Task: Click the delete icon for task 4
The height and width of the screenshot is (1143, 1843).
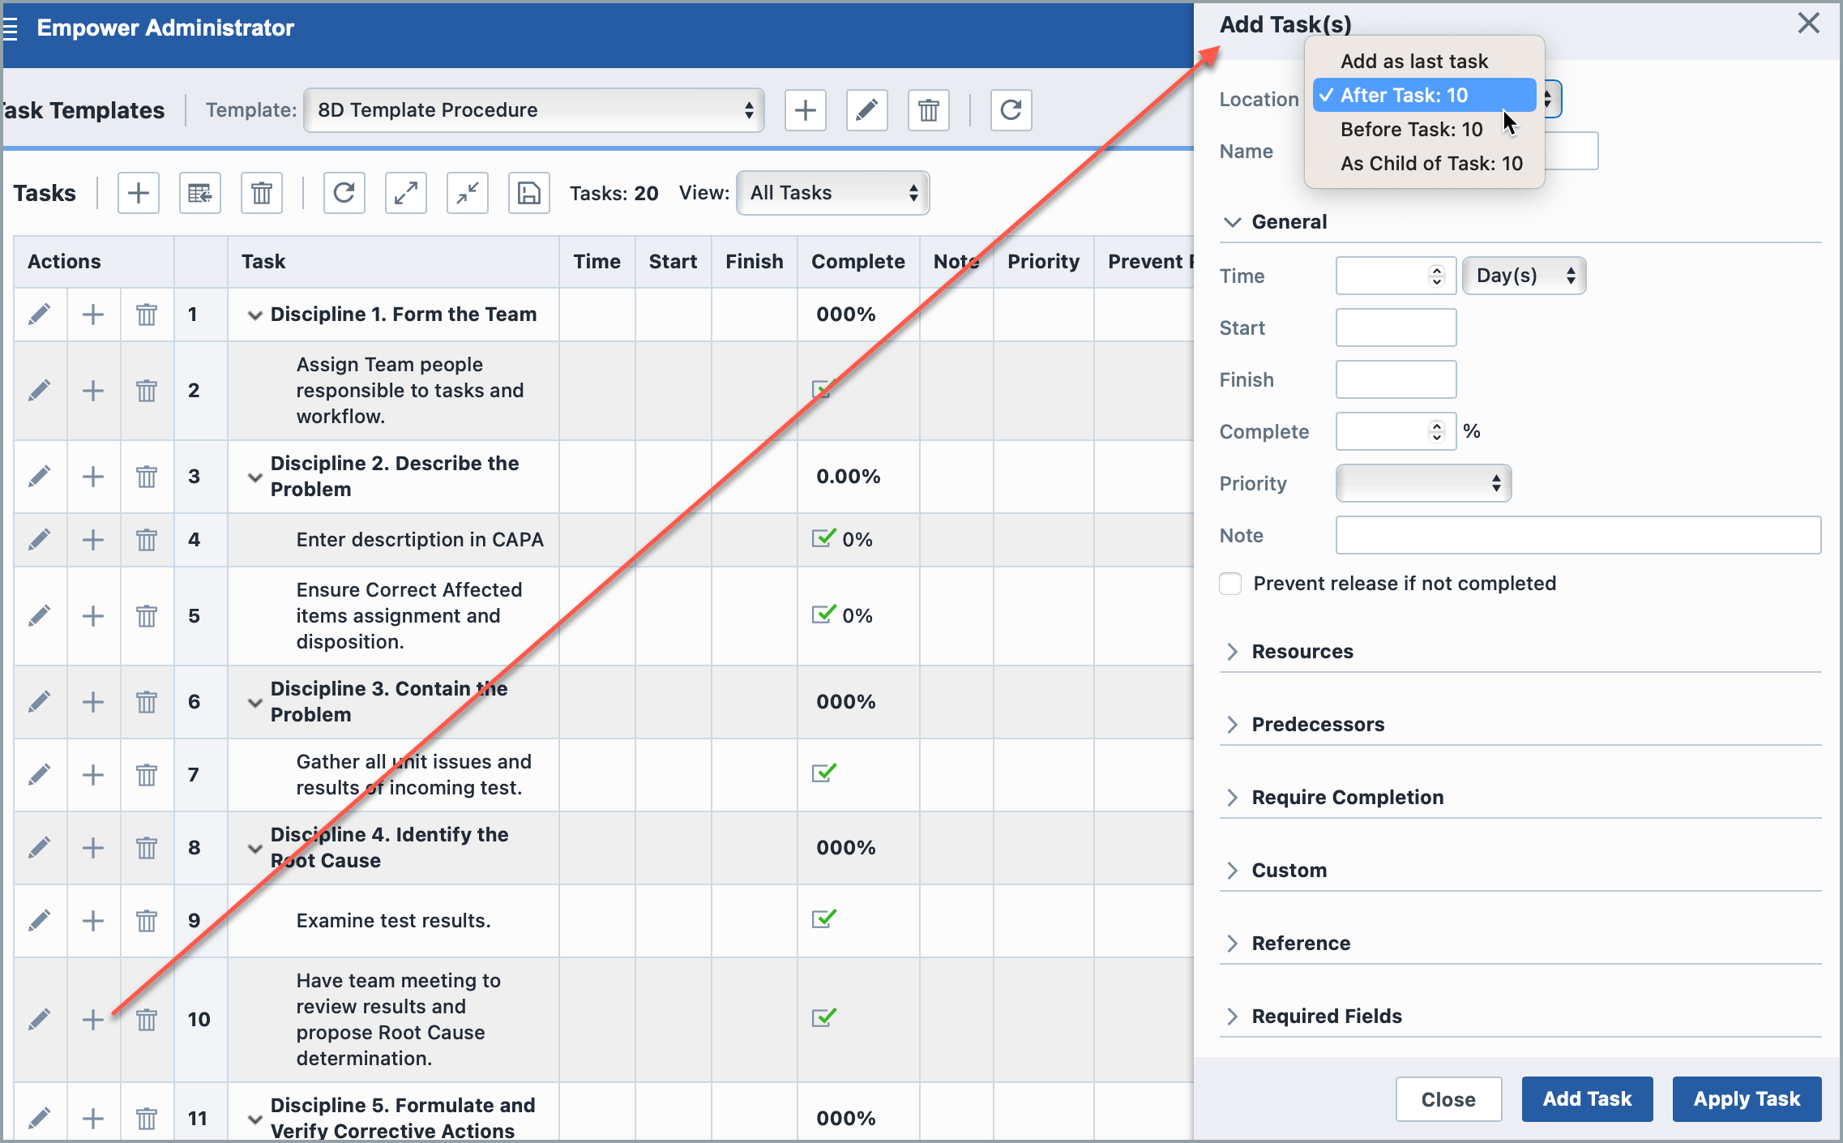Action: coord(146,540)
